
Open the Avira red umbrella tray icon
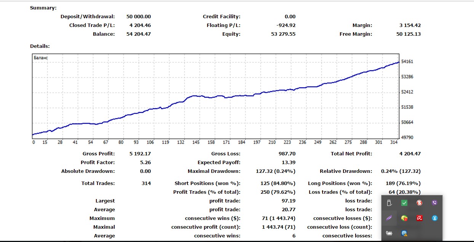(x=420, y=218)
